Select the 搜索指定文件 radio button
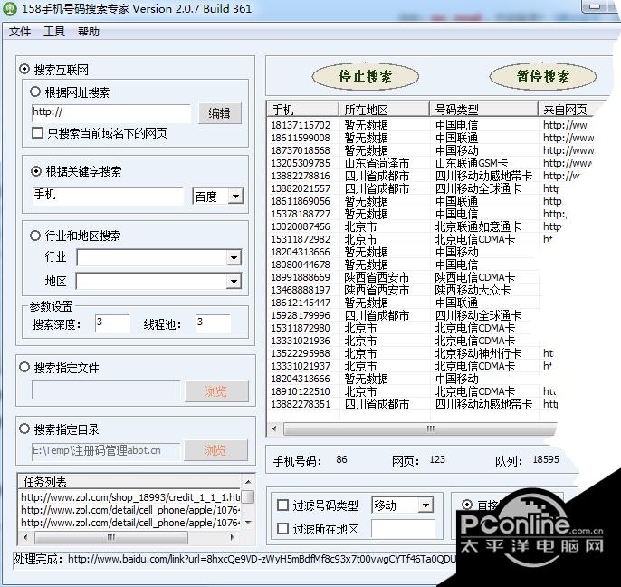This screenshot has height=587, width=621. point(24,368)
